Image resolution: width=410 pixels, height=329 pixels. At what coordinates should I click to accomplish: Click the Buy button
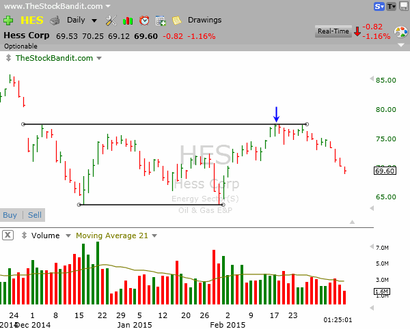10,215
